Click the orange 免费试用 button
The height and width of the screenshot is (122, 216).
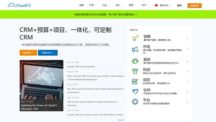[x=194, y=6]
